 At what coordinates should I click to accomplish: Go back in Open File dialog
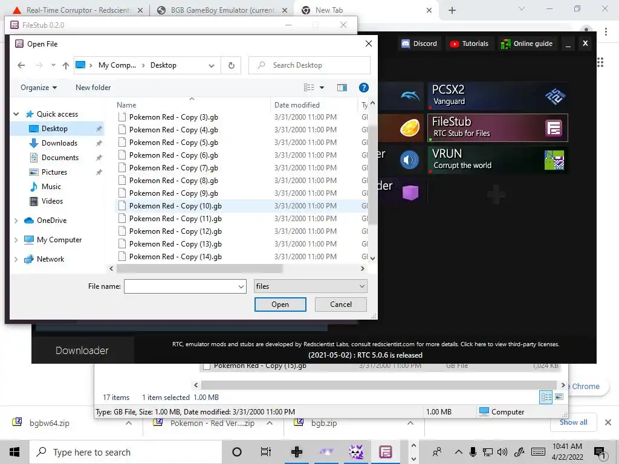pyautogui.click(x=21, y=65)
